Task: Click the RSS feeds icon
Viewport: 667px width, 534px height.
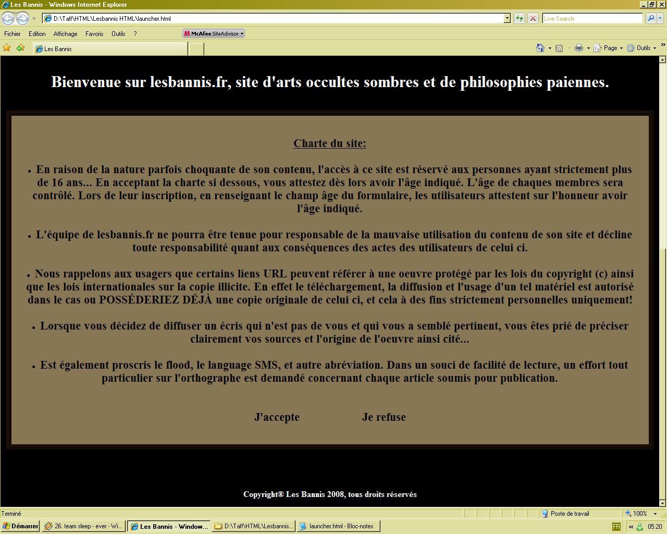Action: point(559,48)
